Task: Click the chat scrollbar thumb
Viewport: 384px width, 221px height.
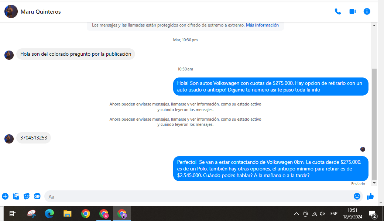Action: click(374, 124)
